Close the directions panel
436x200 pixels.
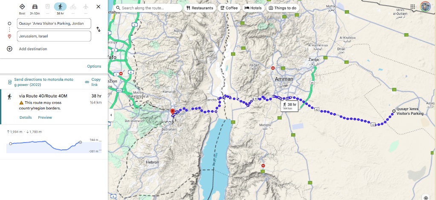coord(98,7)
